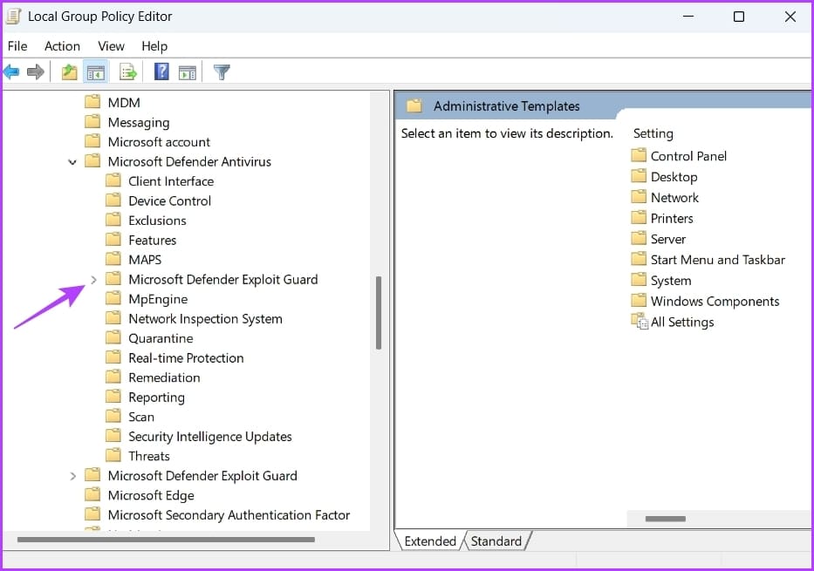The width and height of the screenshot is (814, 571).
Task: Open the View menu
Action: pos(111,46)
